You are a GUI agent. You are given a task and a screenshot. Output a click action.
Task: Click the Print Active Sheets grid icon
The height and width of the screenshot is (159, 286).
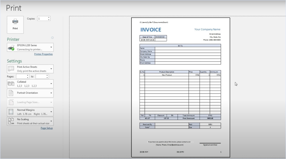click(11, 69)
